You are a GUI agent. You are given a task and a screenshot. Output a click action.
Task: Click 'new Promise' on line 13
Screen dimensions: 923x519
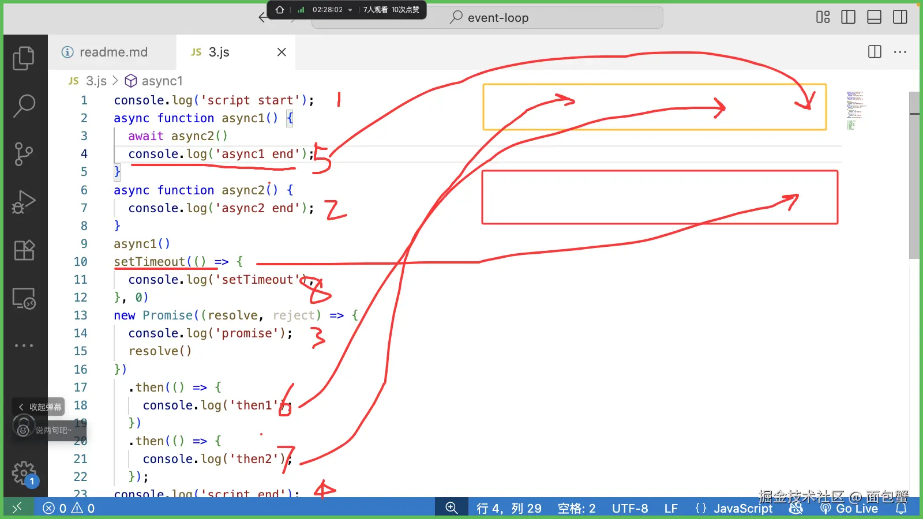tap(153, 315)
